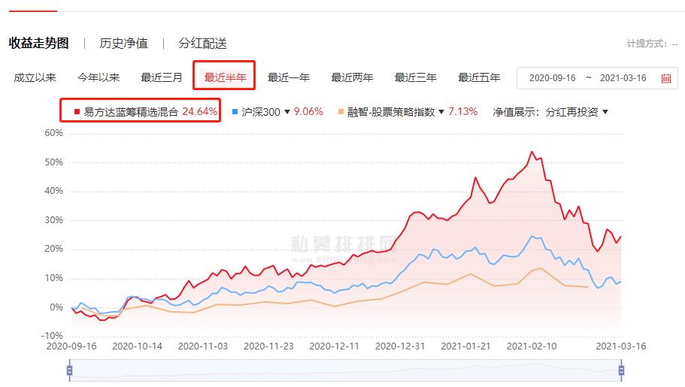Screen dimensions: 685x387
Task: Open the calendar date picker icon
Action: [x=665, y=78]
